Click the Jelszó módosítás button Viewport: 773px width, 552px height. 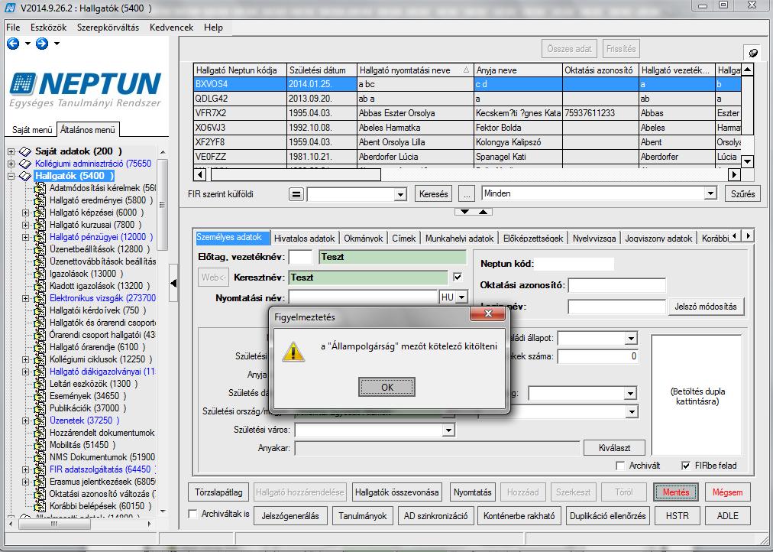(x=706, y=307)
